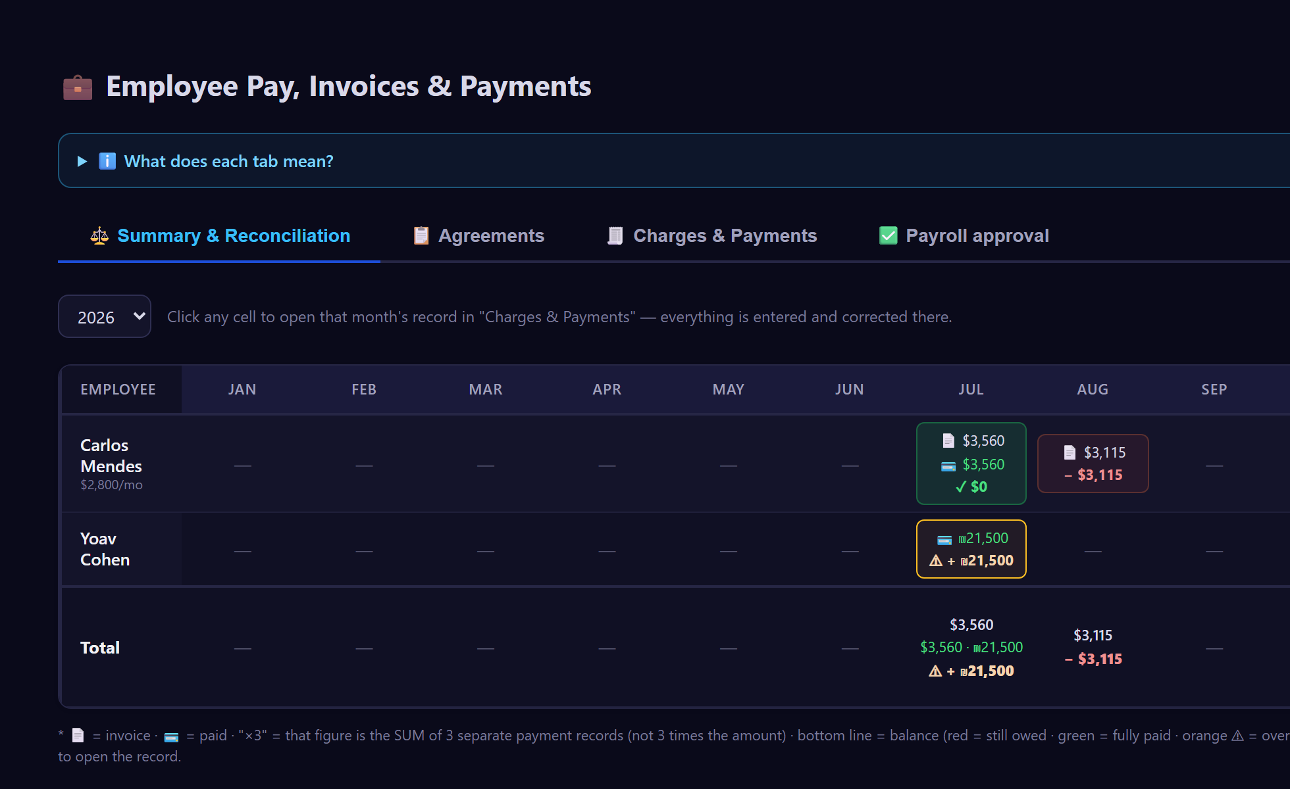
Task: Open the Summary & Reconciliation tab
Action: click(220, 235)
